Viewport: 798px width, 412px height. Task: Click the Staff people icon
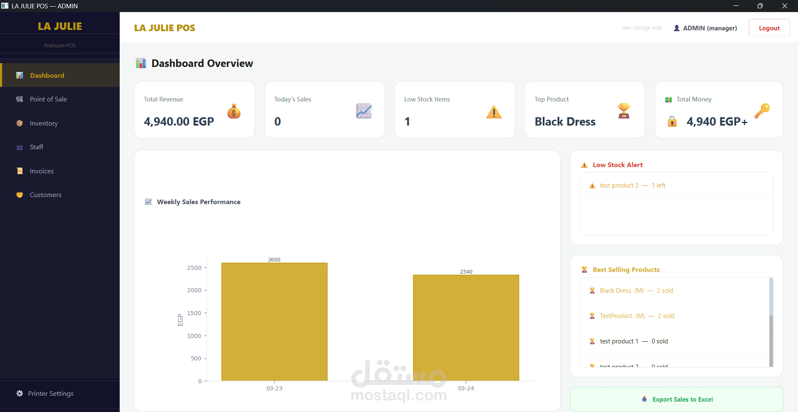pos(20,147)
